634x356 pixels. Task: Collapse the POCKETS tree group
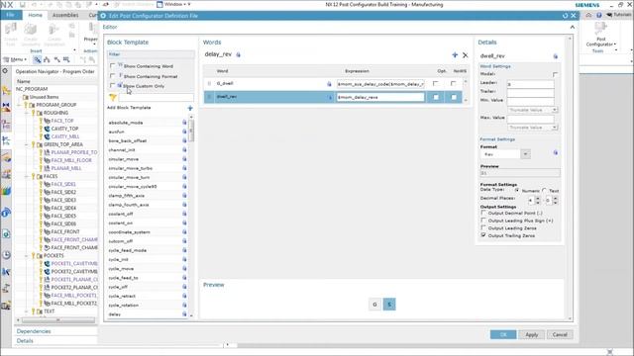click(27, 256)
